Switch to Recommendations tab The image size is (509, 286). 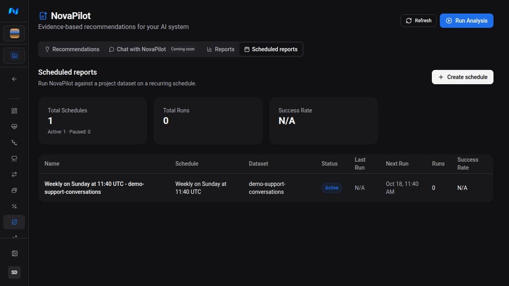point(72,49)
